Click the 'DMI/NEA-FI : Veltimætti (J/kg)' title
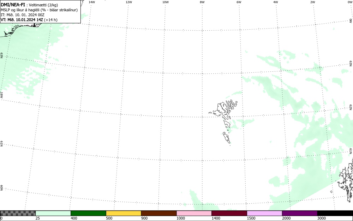Image resolution: width=353 pixels, height=221 pixels. click(29, 5)
